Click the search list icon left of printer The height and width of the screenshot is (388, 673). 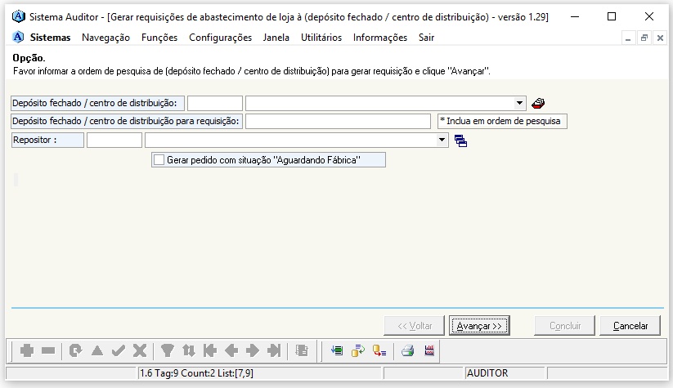pyautogui.click(x=379, y=350)
